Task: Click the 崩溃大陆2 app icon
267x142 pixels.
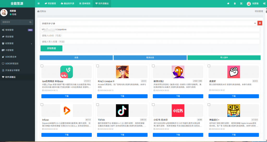Action: pos(178,72)
